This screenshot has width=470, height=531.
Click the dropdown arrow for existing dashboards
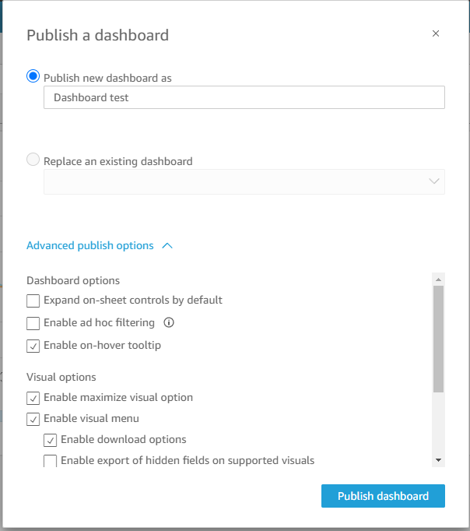[434, 181]
